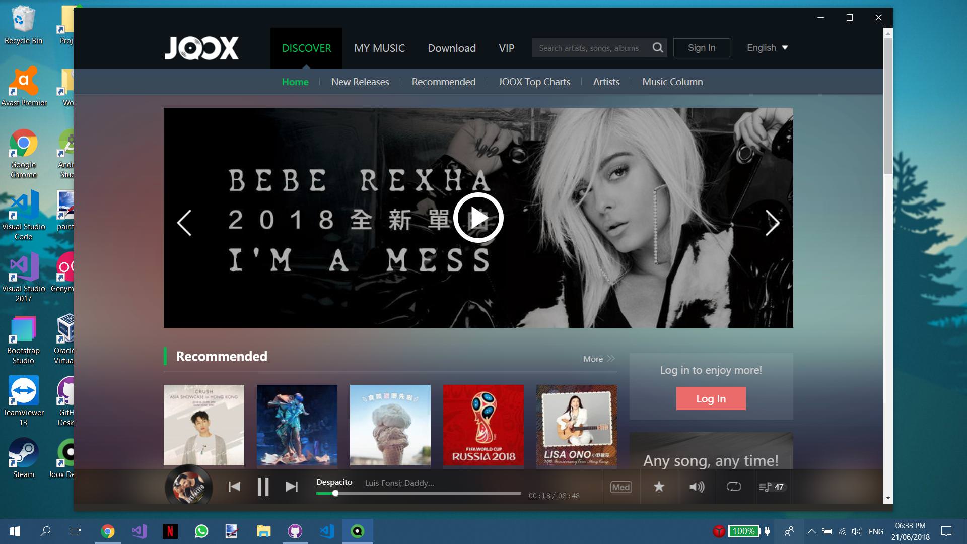Select the Avast Premier desktop shortcut
This screenshot has width=967, height=544.
[24, 86]
